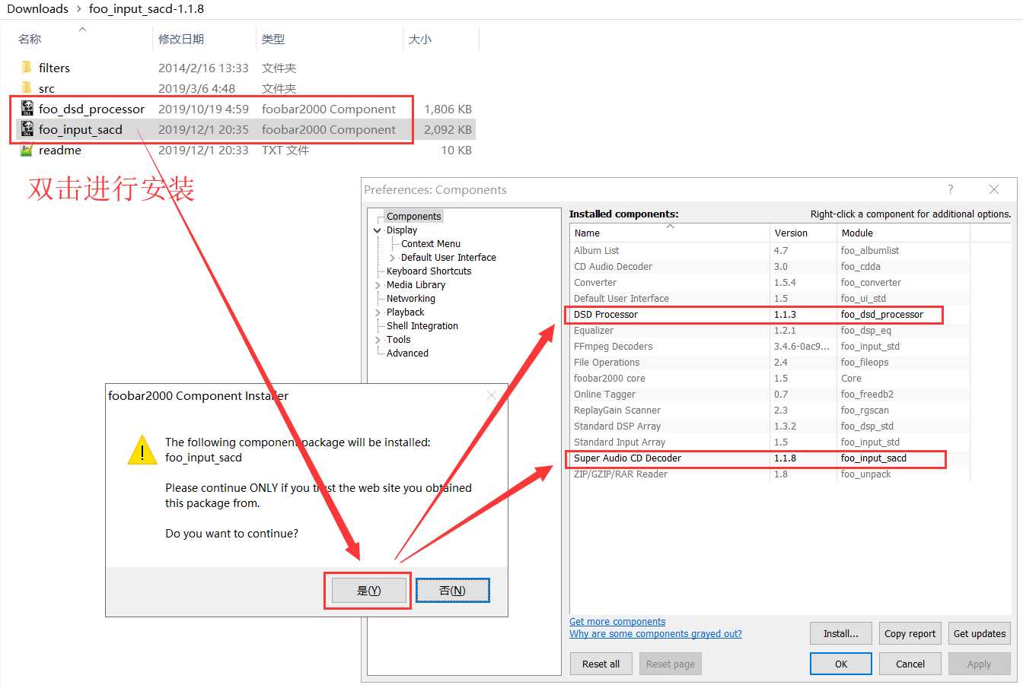Click the Cancel button in Preferences

910,664
